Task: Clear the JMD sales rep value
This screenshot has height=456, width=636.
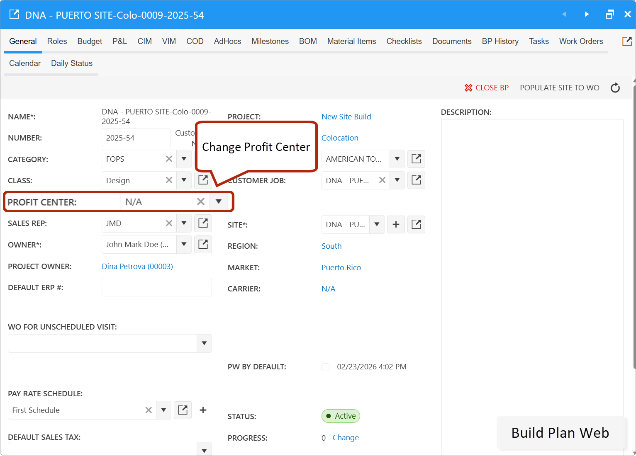Action: tap(169, 223)
